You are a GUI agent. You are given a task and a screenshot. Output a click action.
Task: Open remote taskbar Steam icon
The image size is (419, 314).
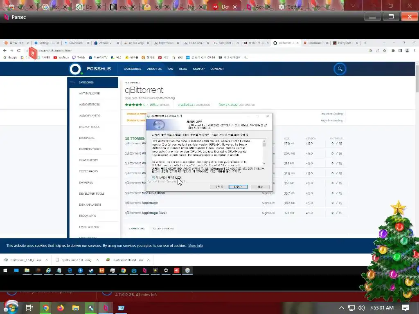coord(91,271)
